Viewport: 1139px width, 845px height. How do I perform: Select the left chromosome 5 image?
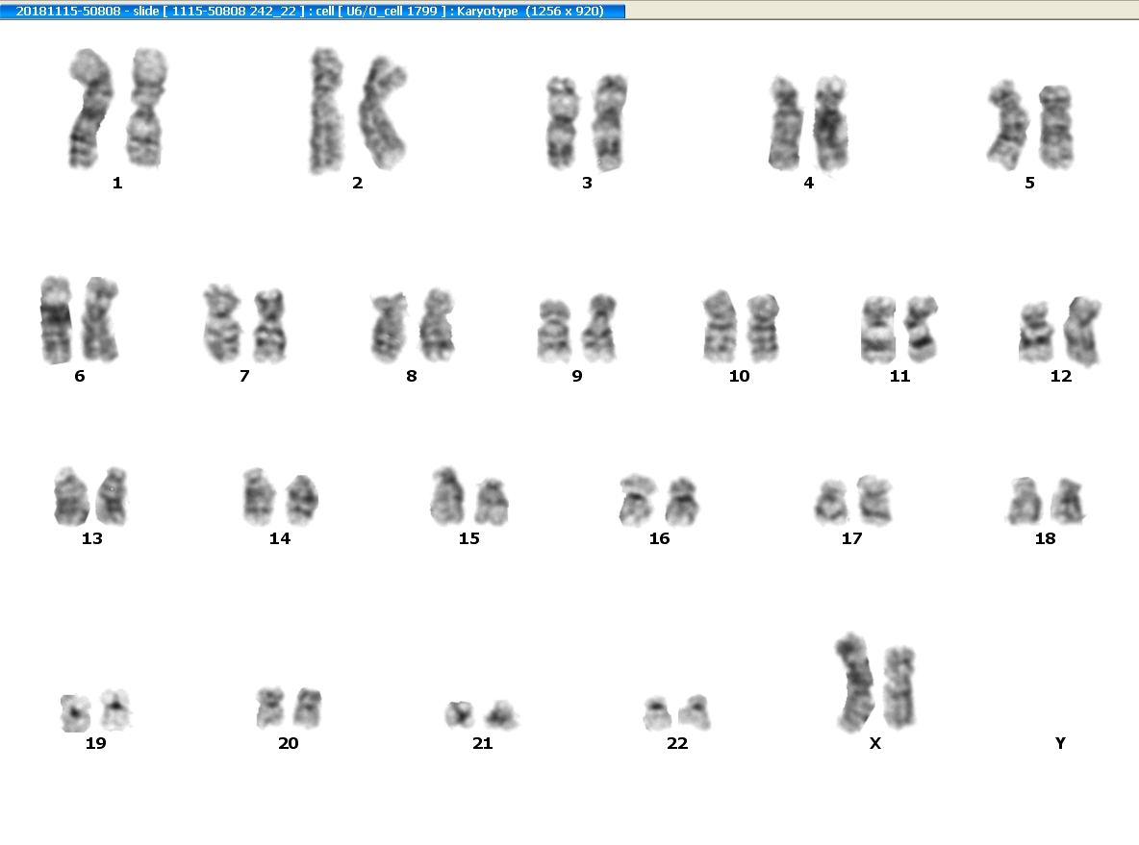point(1007,125)
